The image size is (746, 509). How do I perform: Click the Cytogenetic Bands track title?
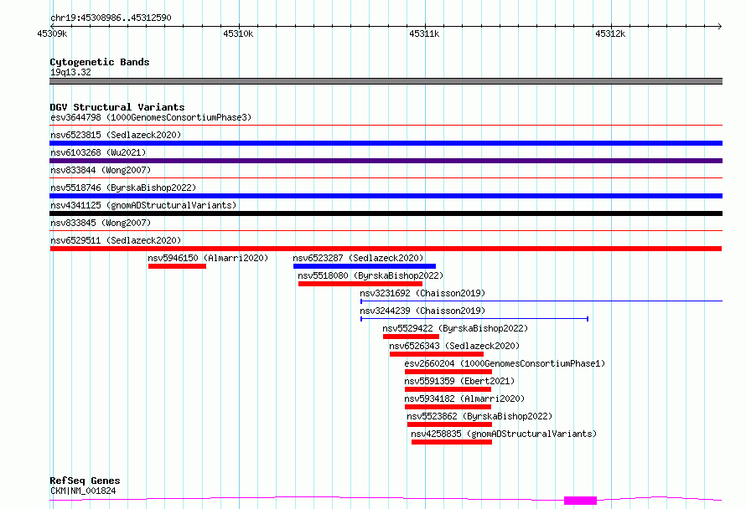click(100, 62)
